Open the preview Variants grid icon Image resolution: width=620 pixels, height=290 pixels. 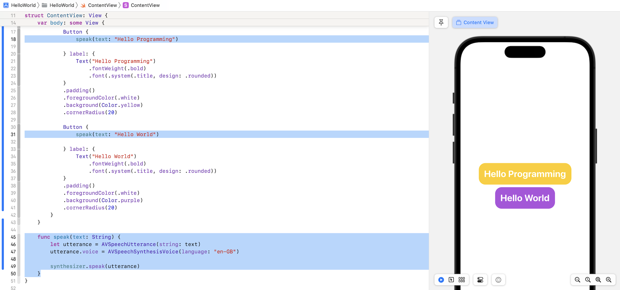pyautogui.click(x=461, y=280)
